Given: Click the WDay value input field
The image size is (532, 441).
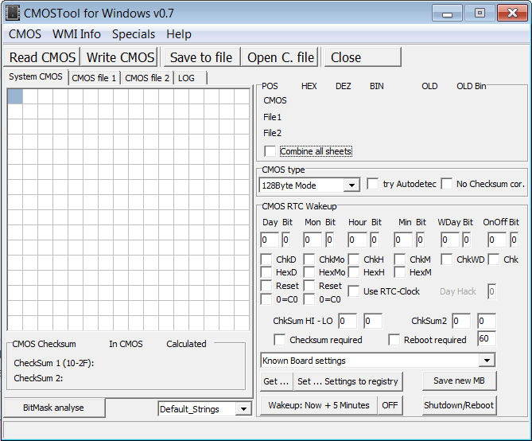Looking at the screenshot, I should pos(450,240).
